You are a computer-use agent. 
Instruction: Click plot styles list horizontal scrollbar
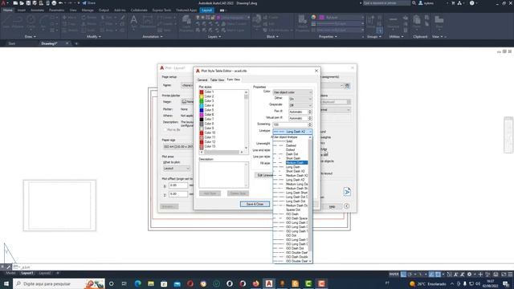pyautogui.click(x=222, y=152)
